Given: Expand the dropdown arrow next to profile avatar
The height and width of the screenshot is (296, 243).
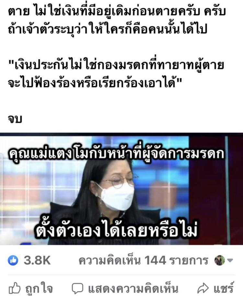Looking at the screenshot, I should point(230,261).
